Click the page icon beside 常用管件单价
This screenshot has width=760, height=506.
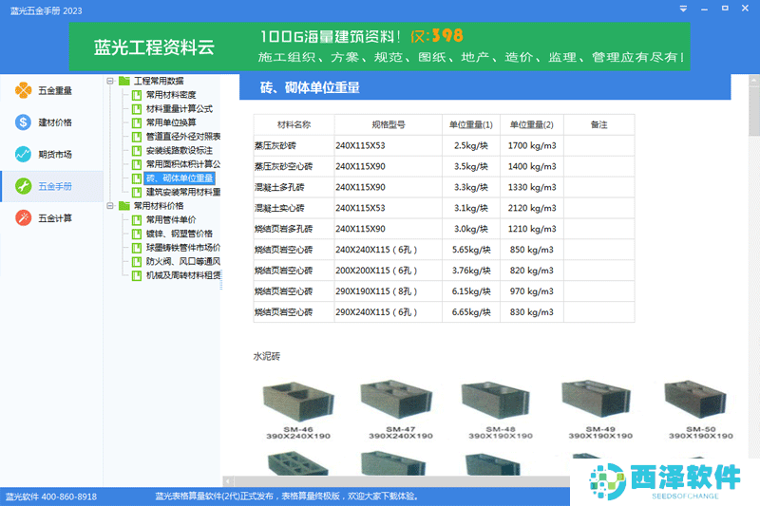[137, 220]
